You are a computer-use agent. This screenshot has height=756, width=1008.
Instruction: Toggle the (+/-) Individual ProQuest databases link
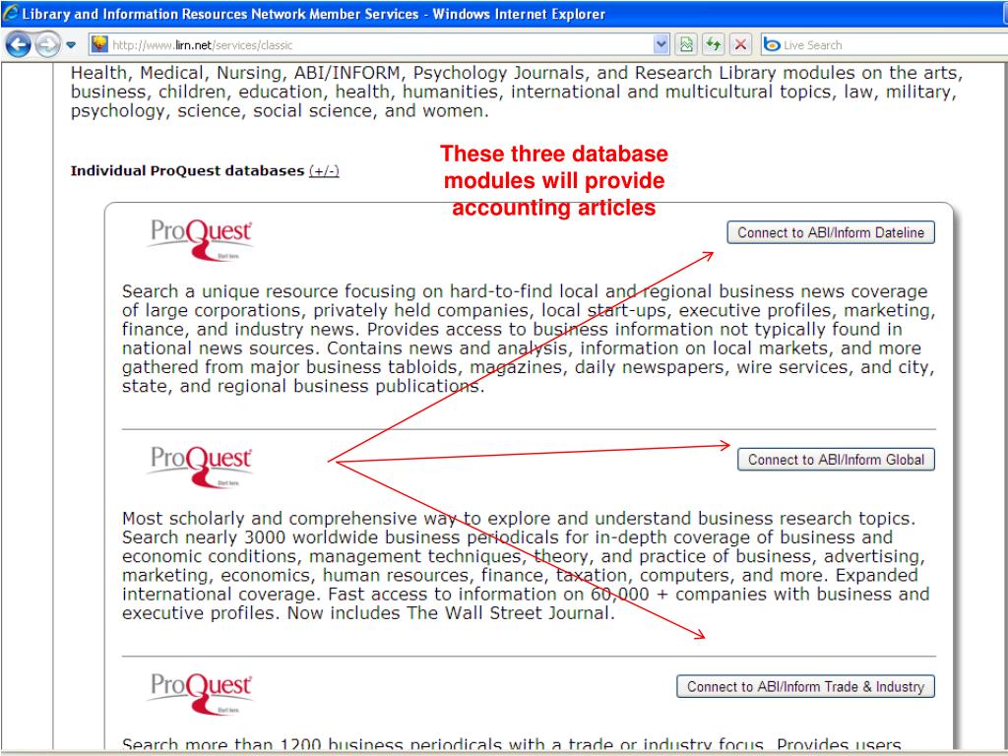pos(324,171)
